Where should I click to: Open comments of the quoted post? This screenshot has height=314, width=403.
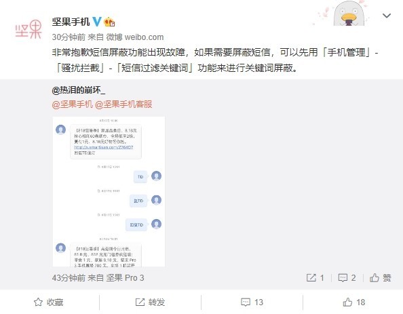tap(347, 278)
